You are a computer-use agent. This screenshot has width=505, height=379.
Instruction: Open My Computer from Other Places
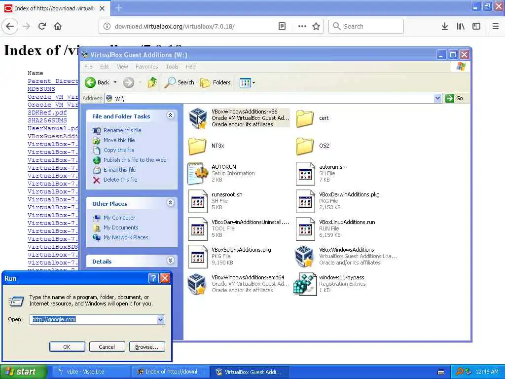(119, 218)
